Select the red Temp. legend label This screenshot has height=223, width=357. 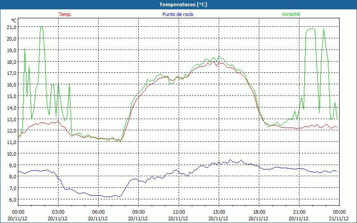(x=65, y=14)
